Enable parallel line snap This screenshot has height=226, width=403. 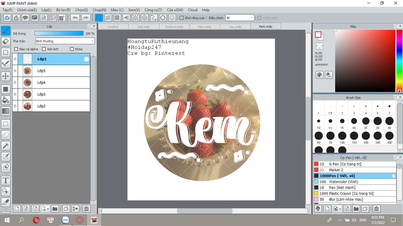[108, 18]
